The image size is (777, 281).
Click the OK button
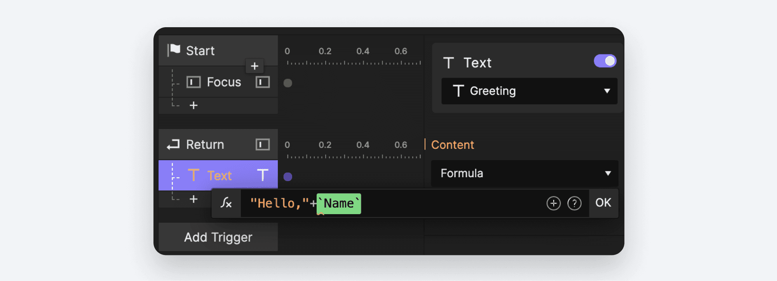click(603, 202)
